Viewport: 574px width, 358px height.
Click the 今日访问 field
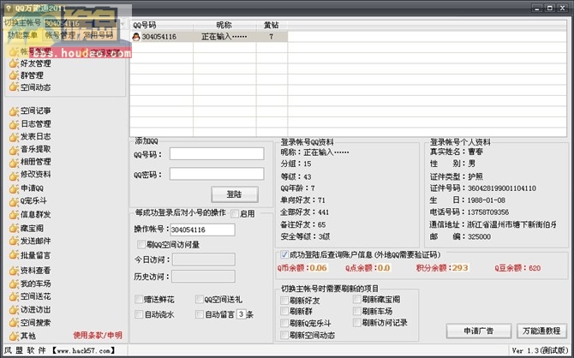[204, 260]
